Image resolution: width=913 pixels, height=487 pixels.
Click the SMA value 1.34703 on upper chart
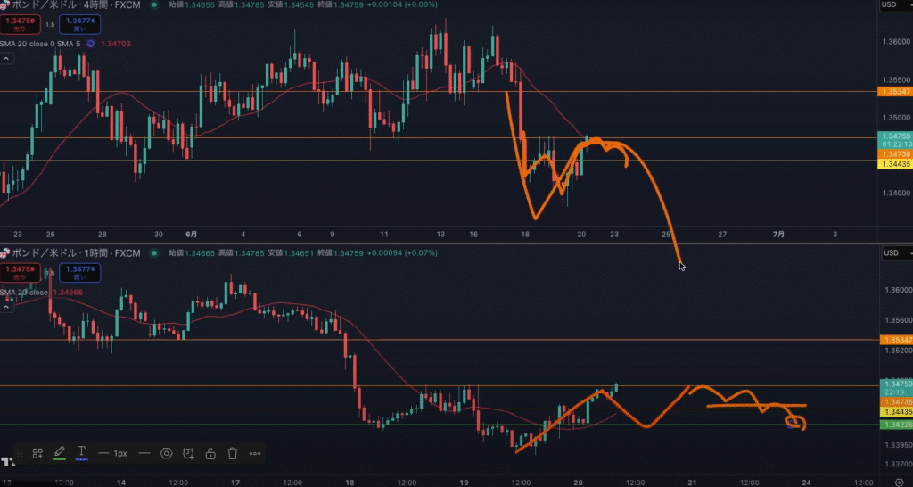(x=115, y=43)
